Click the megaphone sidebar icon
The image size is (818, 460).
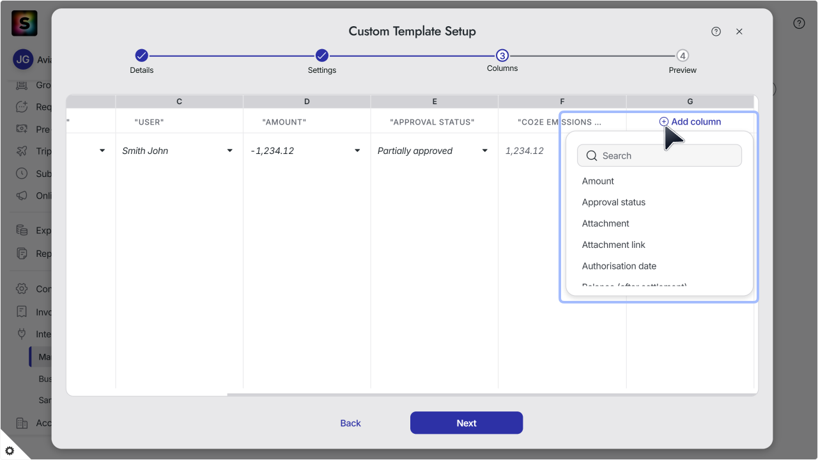(22, 195)
